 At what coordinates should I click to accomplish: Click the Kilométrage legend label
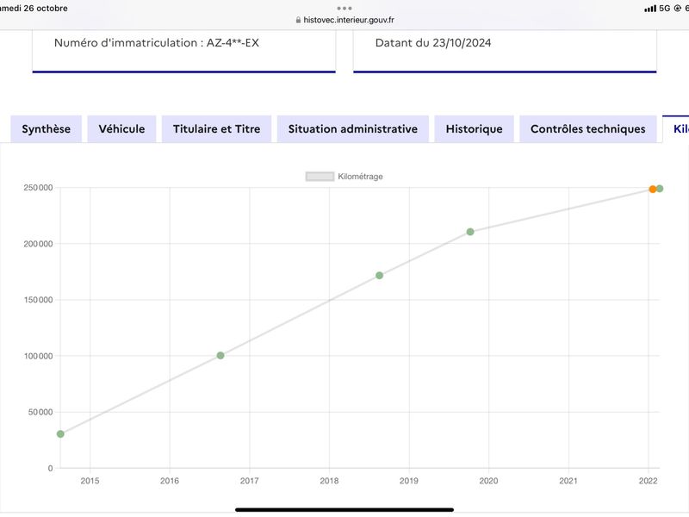coord(360,177)
